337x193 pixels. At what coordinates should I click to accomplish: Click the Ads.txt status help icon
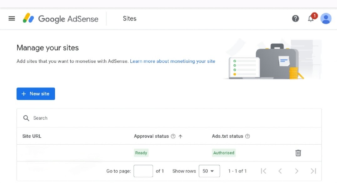point(248,136)
